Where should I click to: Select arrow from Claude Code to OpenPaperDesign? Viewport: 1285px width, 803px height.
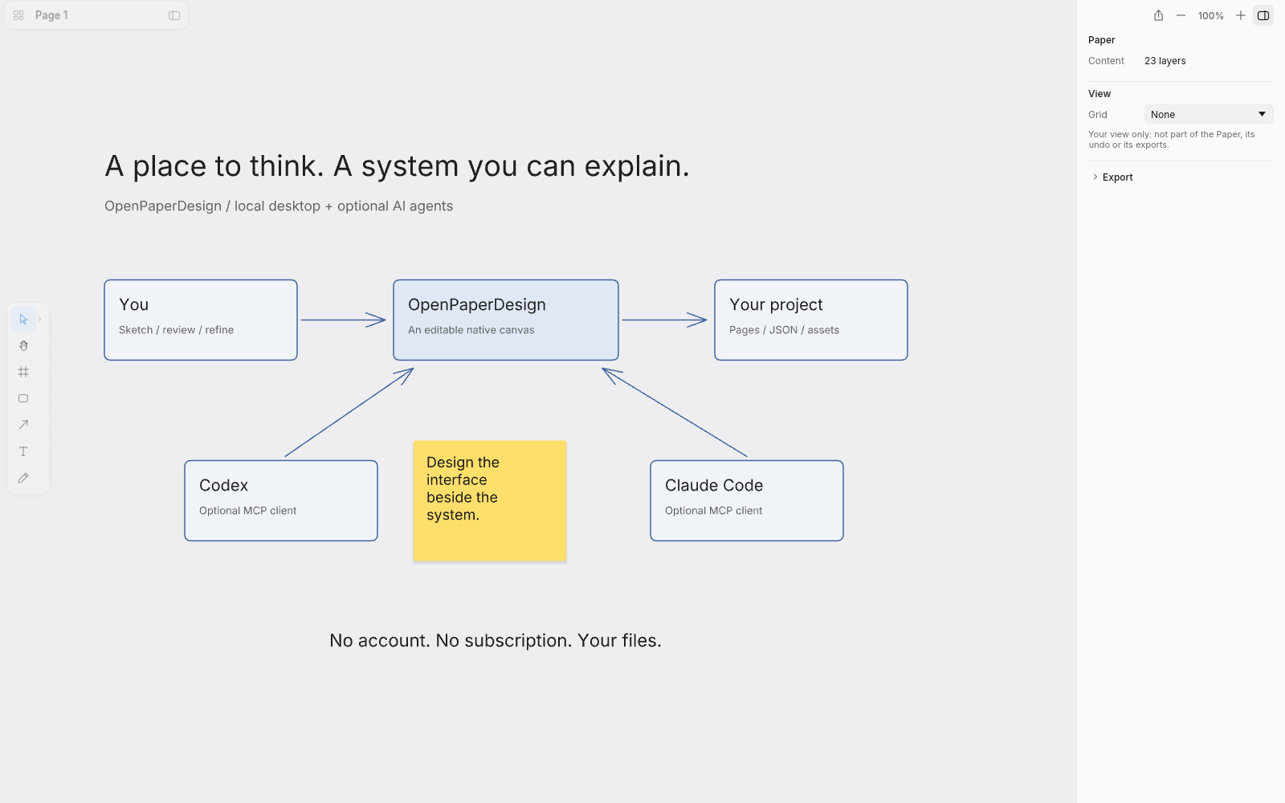pyautogui.click(x=675, y=413)
